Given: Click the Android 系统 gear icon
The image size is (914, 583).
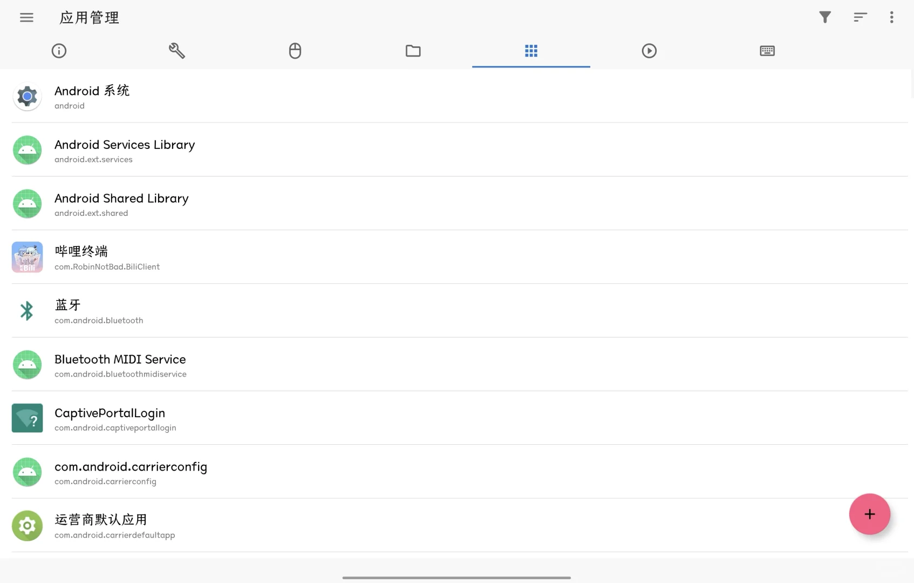Looking at the screenshot, I should pos(27,97).
